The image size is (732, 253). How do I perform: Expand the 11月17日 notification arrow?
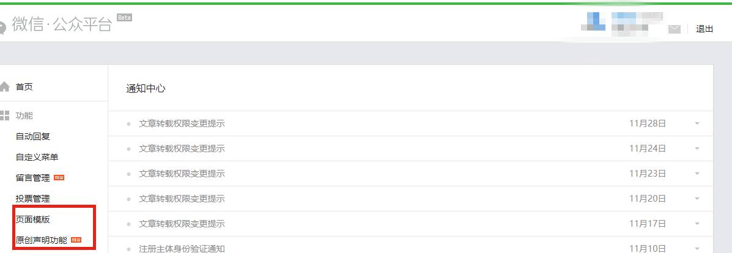click(697, 224)
